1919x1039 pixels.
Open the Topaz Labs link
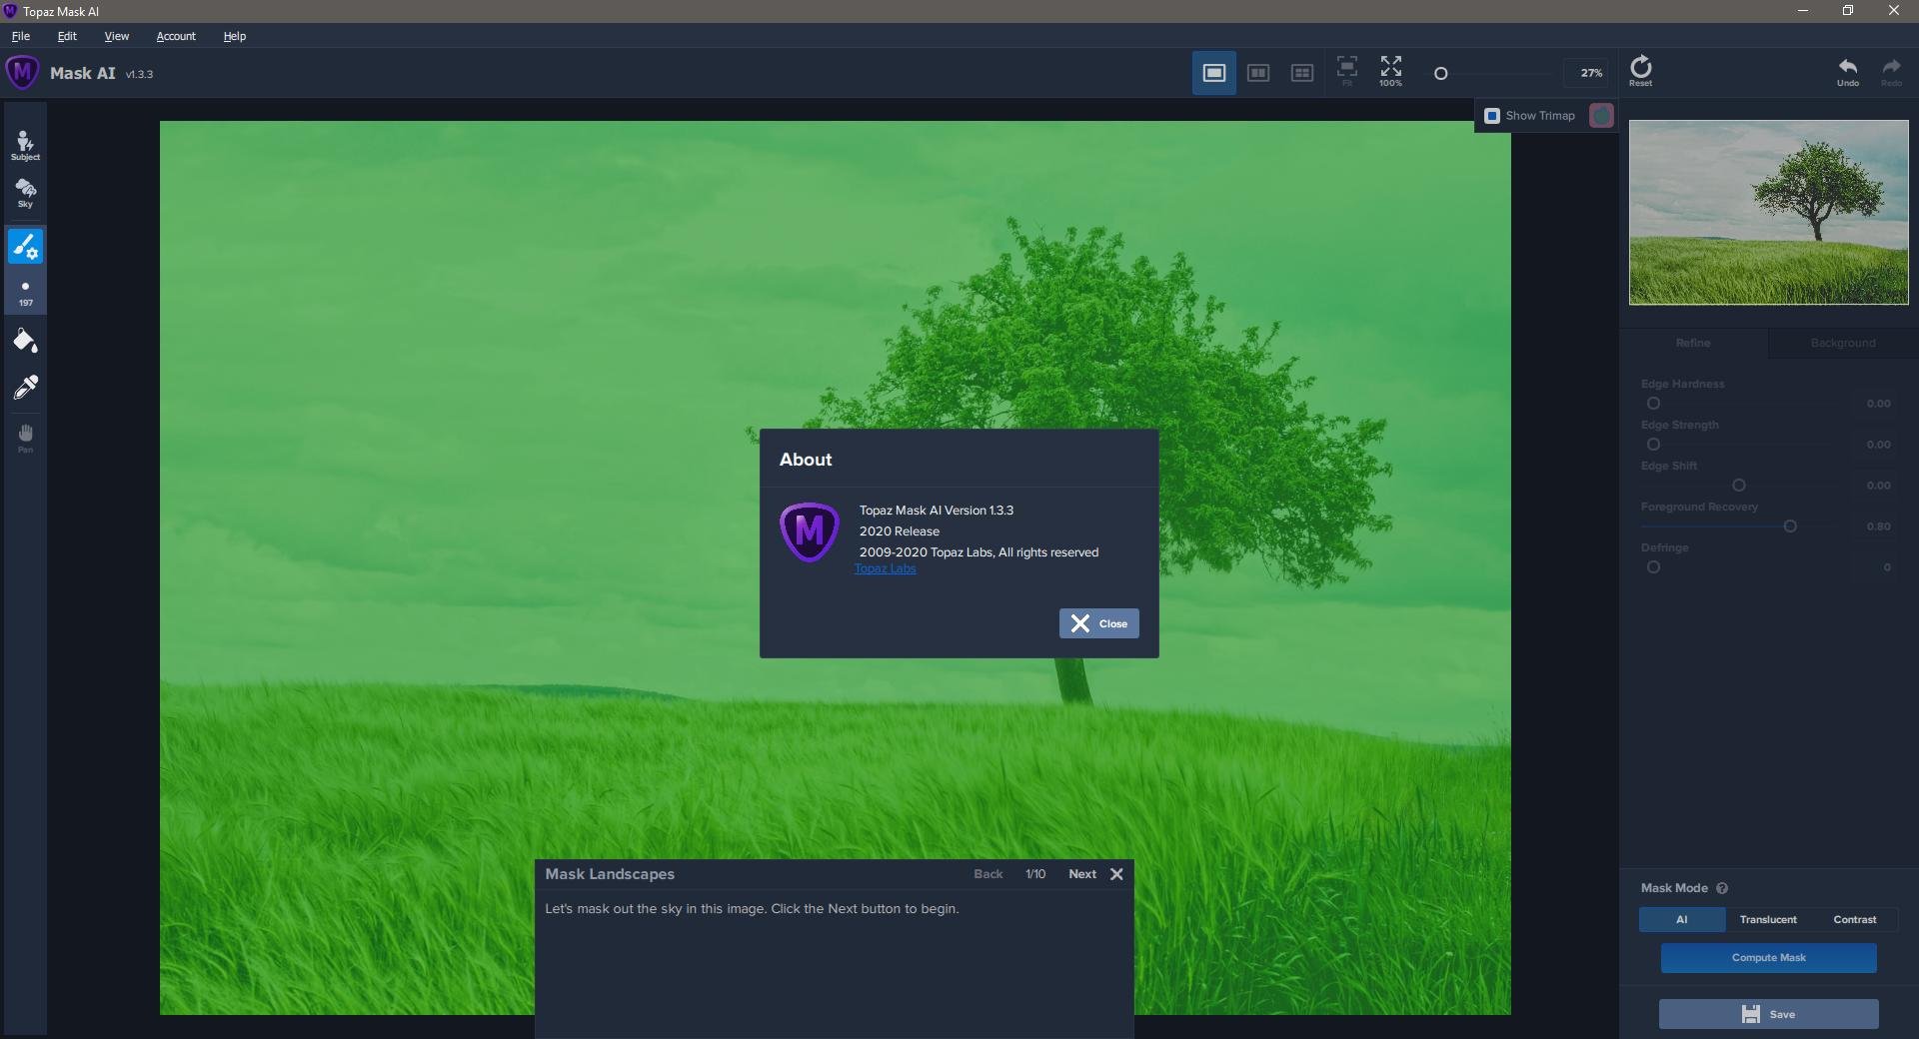[x=885, y=568]
